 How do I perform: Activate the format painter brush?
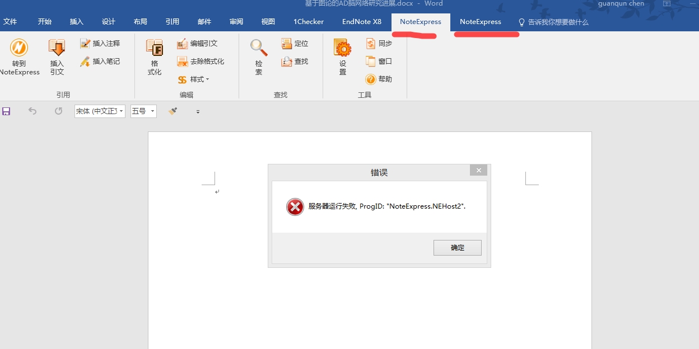173,111
